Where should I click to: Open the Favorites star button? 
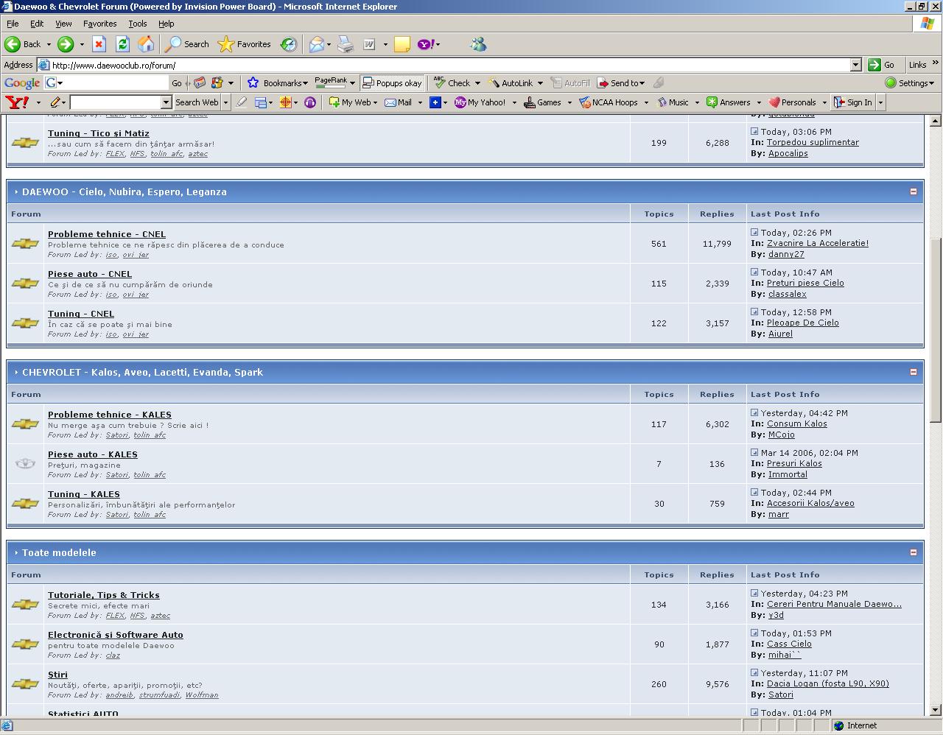[245, 44]
